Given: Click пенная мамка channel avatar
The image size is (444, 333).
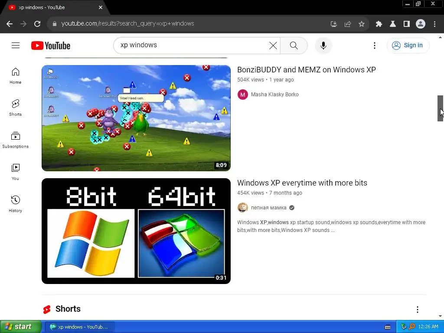Looking at the screenshot, I should pyautogui.click(x=243, y=208).
